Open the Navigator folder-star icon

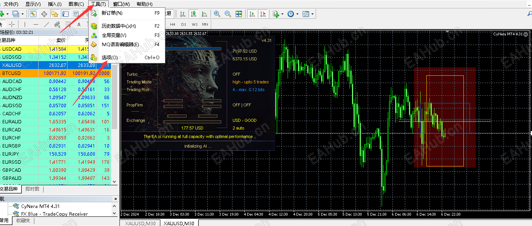tap(55, 14)
